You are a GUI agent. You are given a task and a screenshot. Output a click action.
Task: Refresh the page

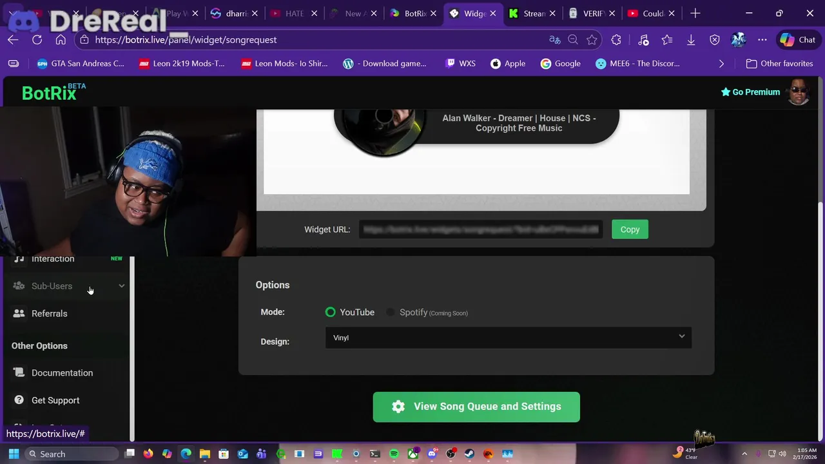point(37,40)
